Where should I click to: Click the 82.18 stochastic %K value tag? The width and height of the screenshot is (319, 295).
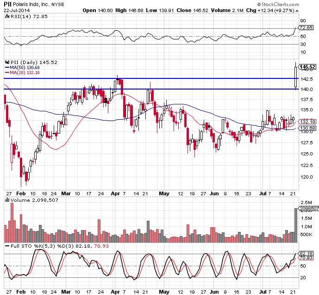(306, 253)
